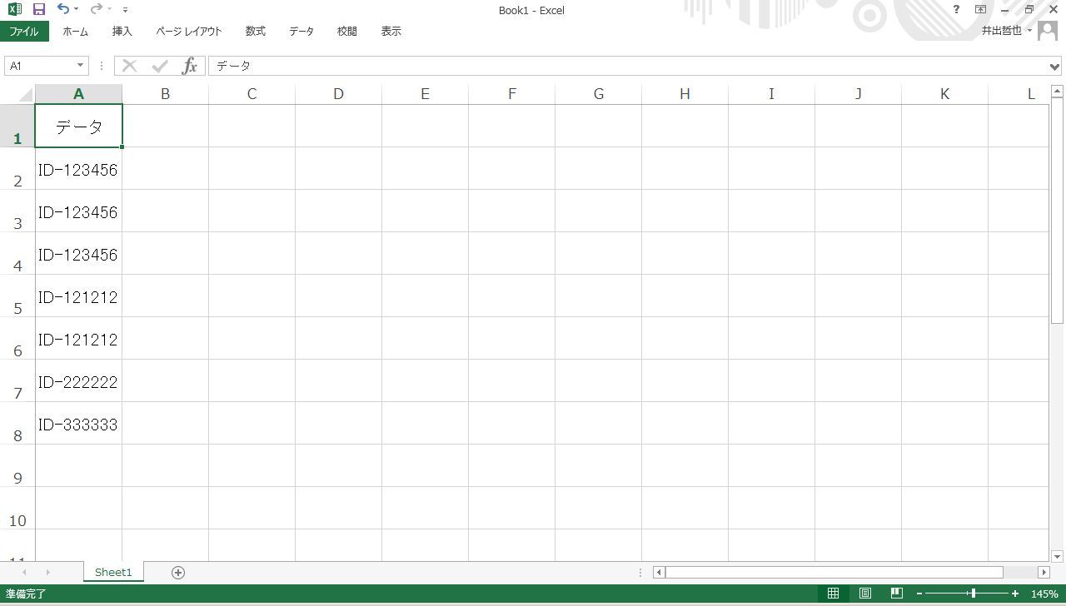Switch to Normal view icon in status bar
Image resolution: width=1066 pixels, height=606 pixels.
coord(833,594)
